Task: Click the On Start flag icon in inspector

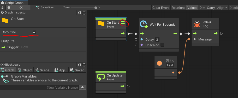Action: pos(5,21)
